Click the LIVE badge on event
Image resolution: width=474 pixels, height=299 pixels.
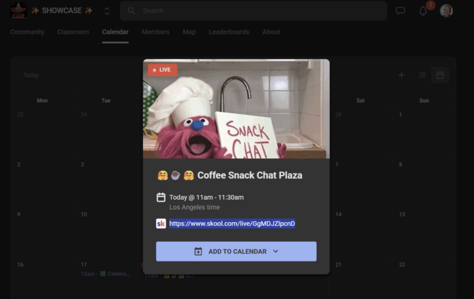pos(163,70)
